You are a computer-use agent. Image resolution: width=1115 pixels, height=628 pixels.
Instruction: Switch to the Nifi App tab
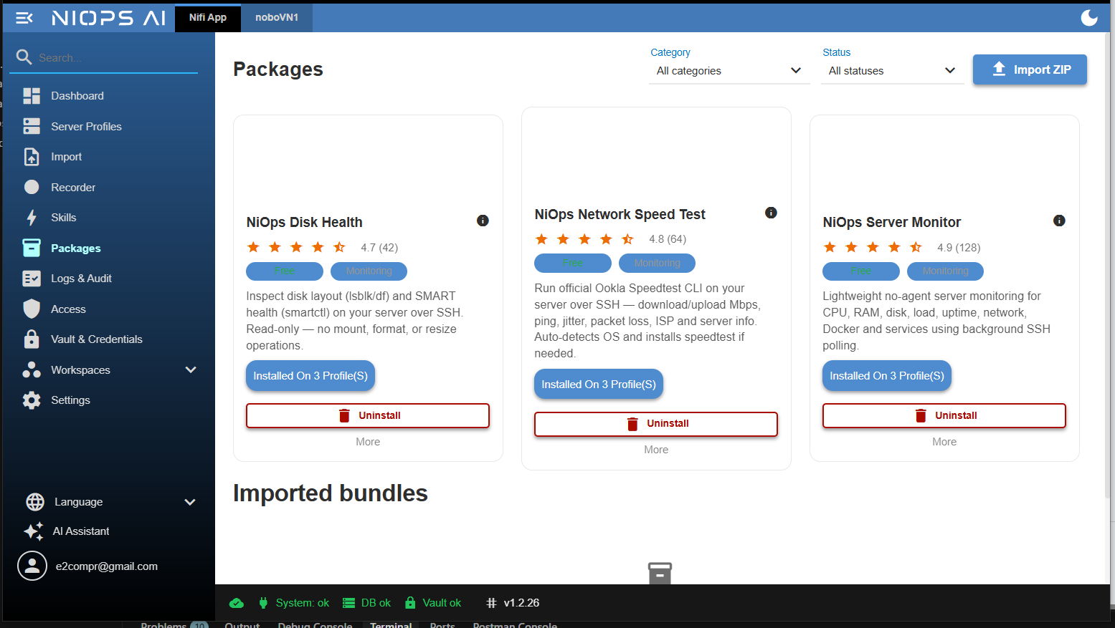[x=208, y=18]
